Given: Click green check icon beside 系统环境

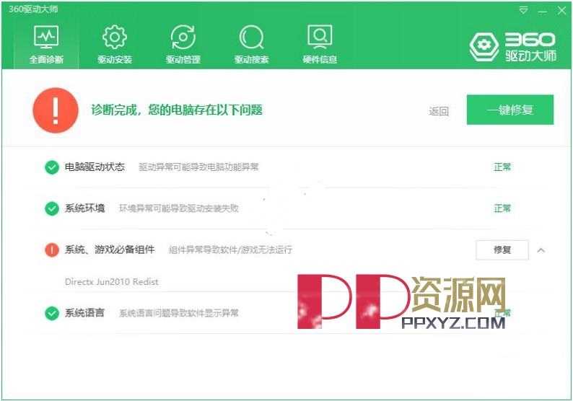Looking at the screenshot, I should (52, 208).
